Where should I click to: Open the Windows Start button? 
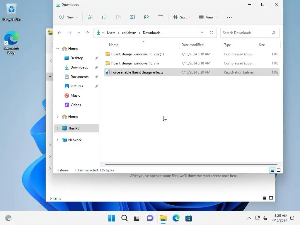[x=112, y=218]
